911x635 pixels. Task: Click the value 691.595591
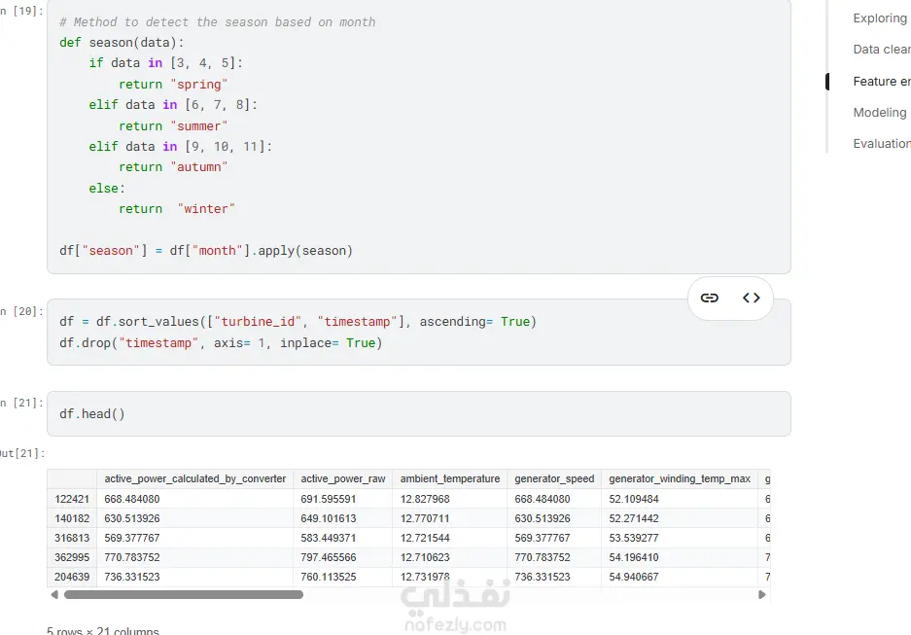coord(329,499)
